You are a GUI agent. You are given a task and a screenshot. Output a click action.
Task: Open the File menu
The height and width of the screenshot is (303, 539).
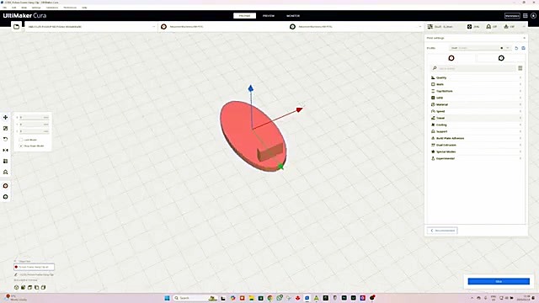click(x=5, y=8)
